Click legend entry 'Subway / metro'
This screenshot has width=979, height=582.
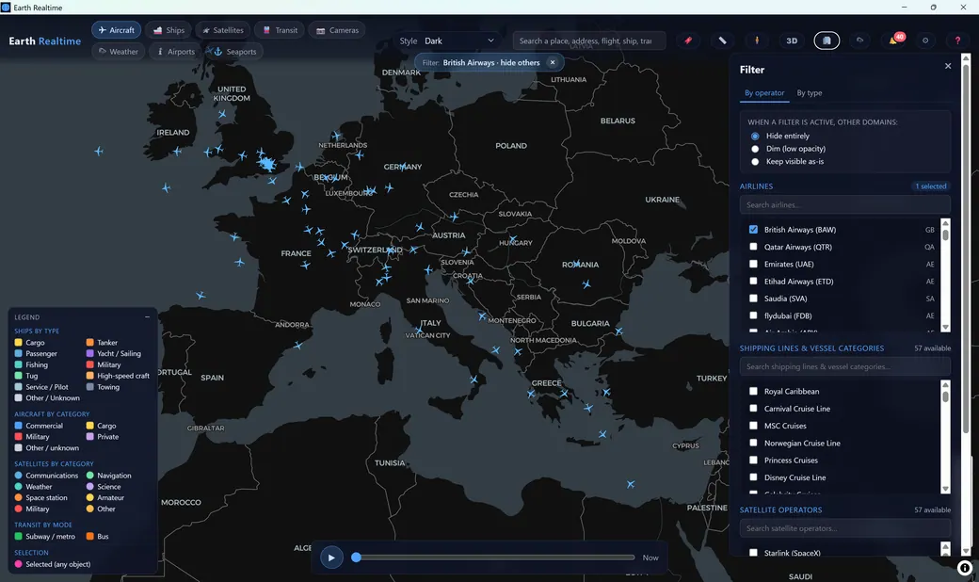coord(44,537)
